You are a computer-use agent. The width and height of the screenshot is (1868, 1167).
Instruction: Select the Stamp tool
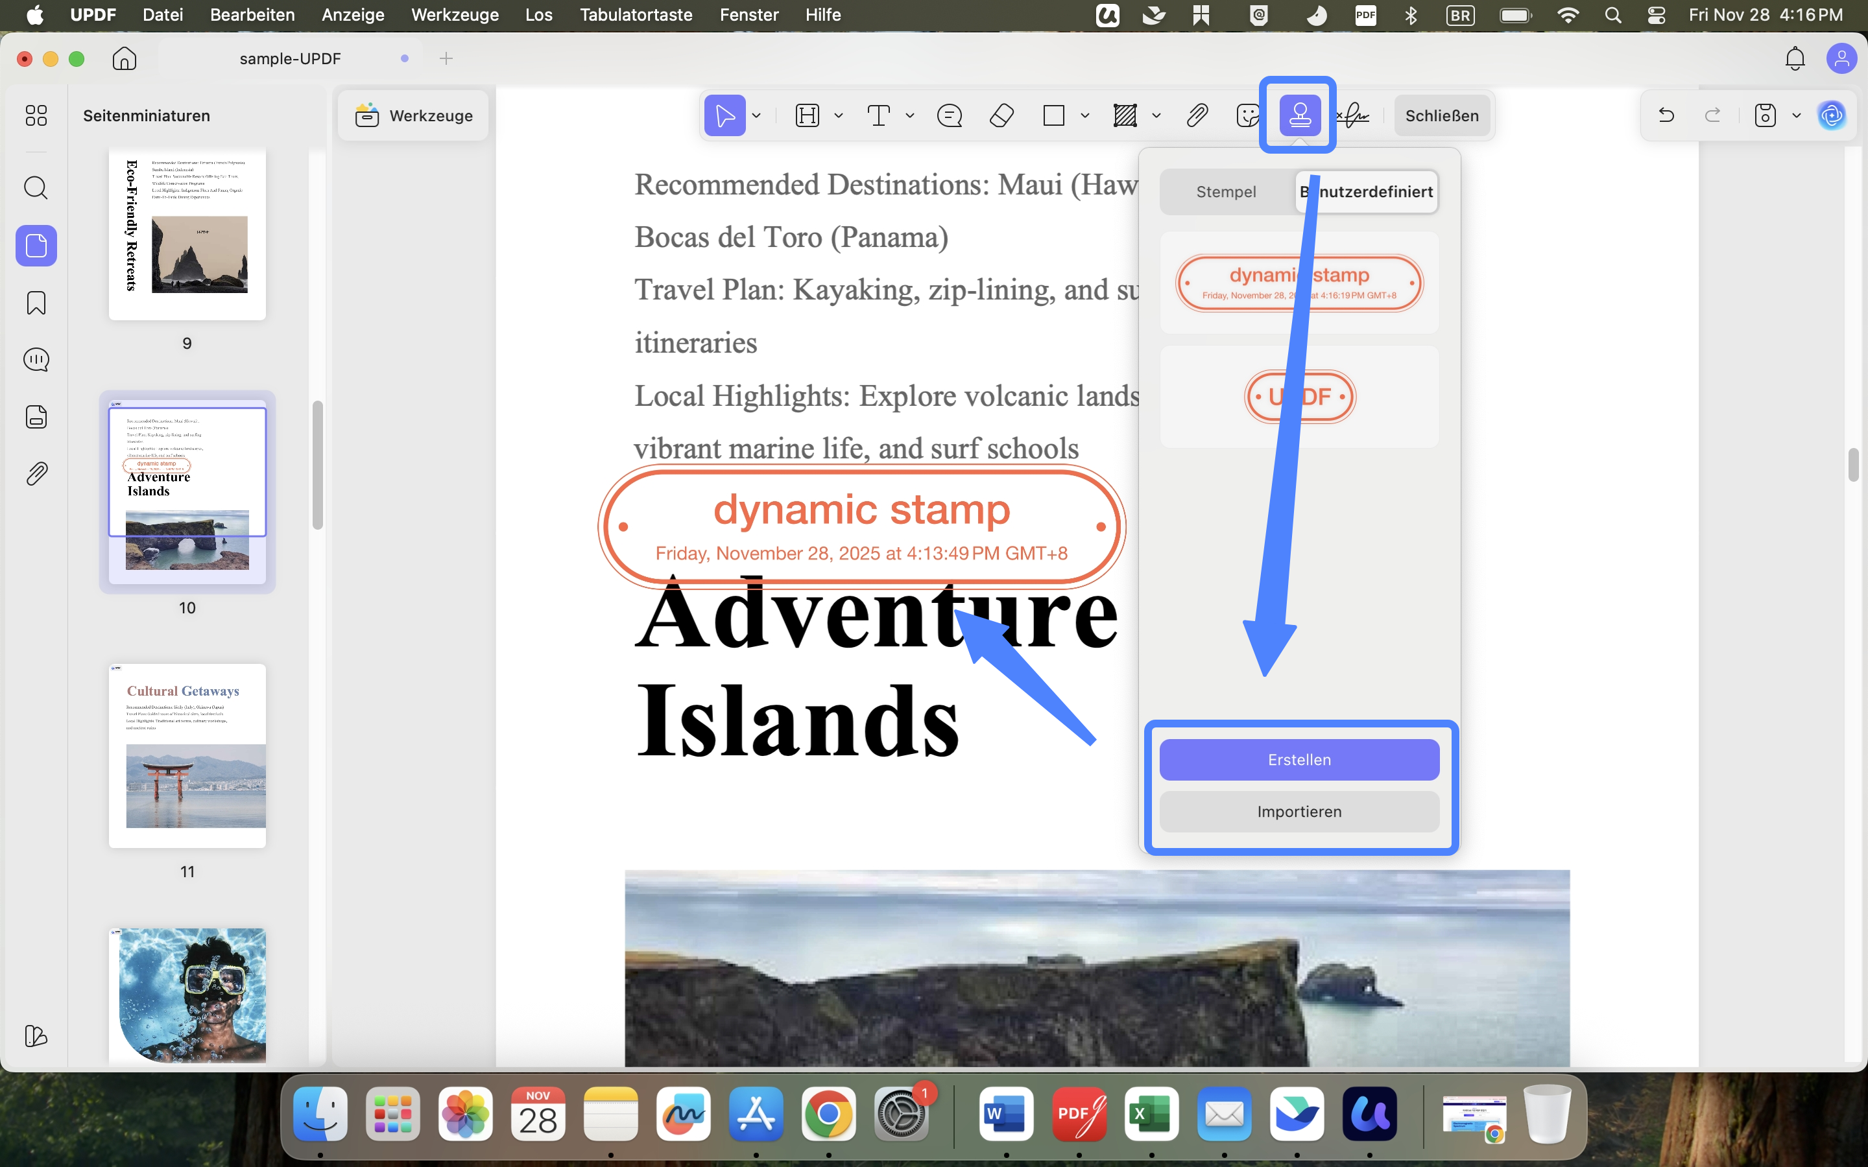(1300, 115)
